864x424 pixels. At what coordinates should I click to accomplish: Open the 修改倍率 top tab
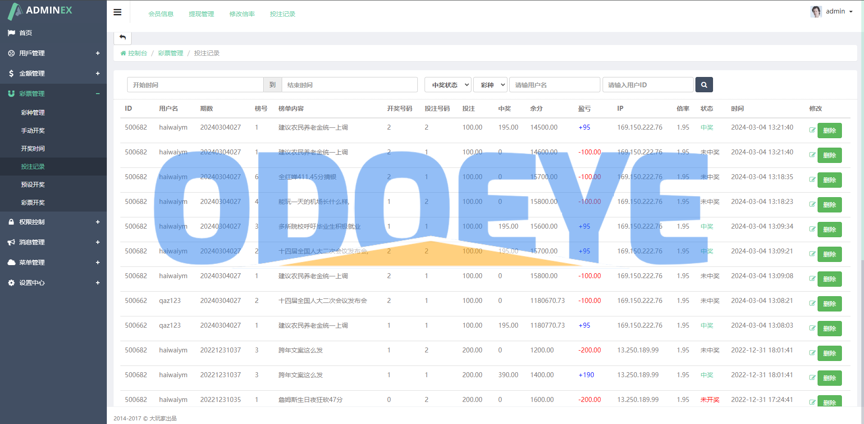point(242,14)
